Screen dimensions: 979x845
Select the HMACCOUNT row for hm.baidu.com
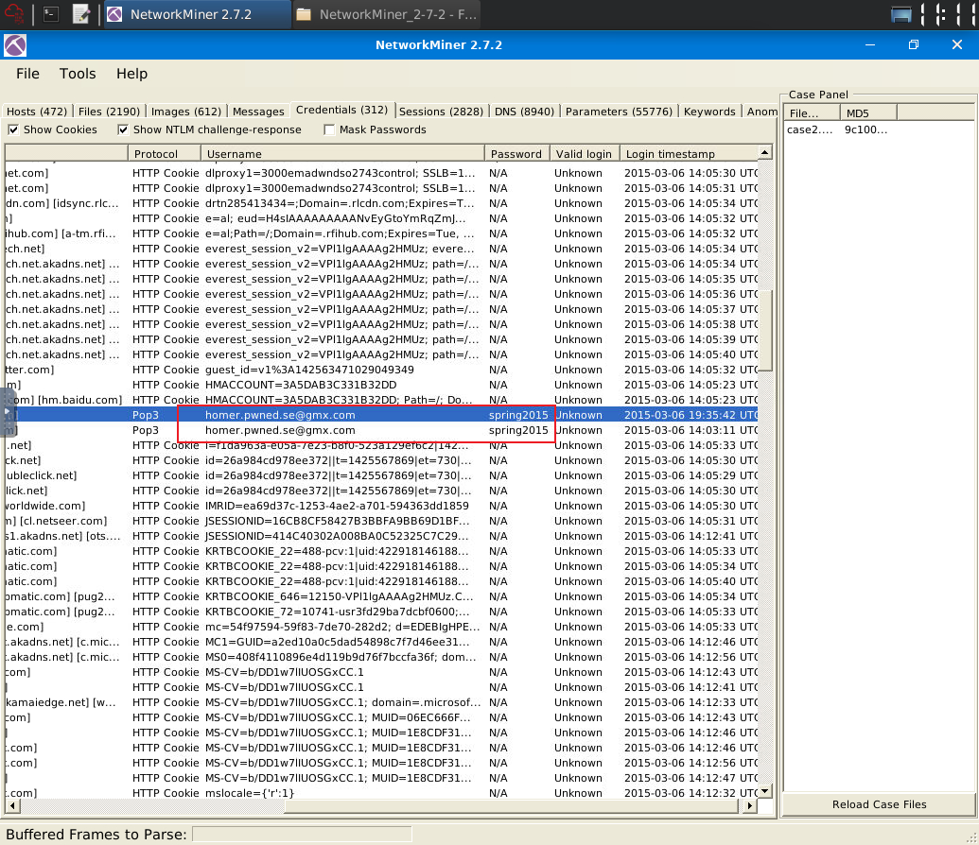pyautogui.click(x=381, y=400)
